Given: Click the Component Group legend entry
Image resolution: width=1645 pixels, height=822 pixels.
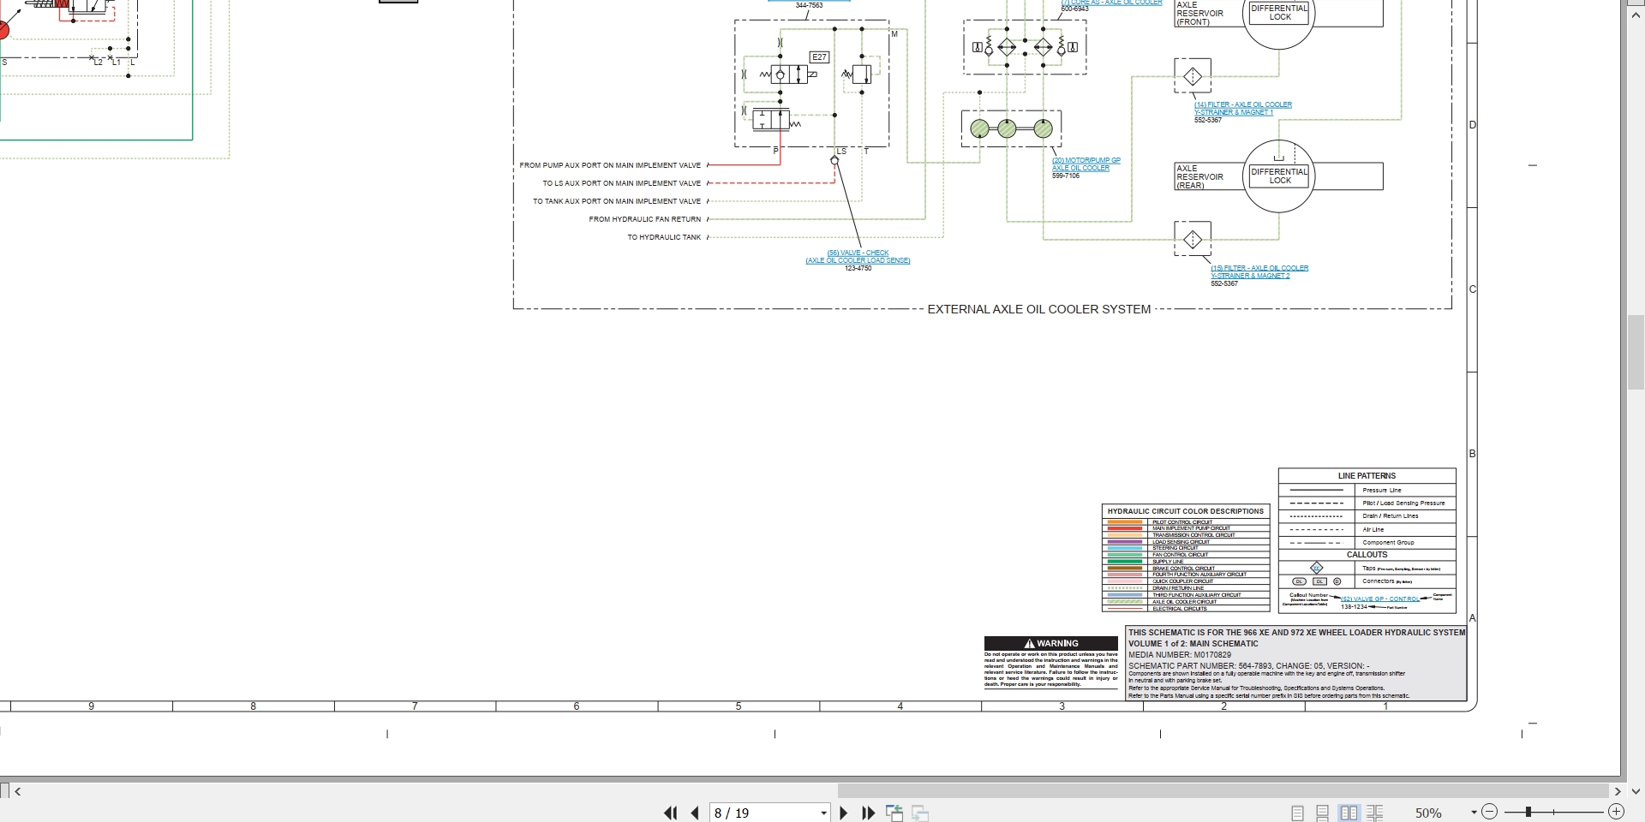Looking at the screenshot, I should click(x=1388, y=543).
